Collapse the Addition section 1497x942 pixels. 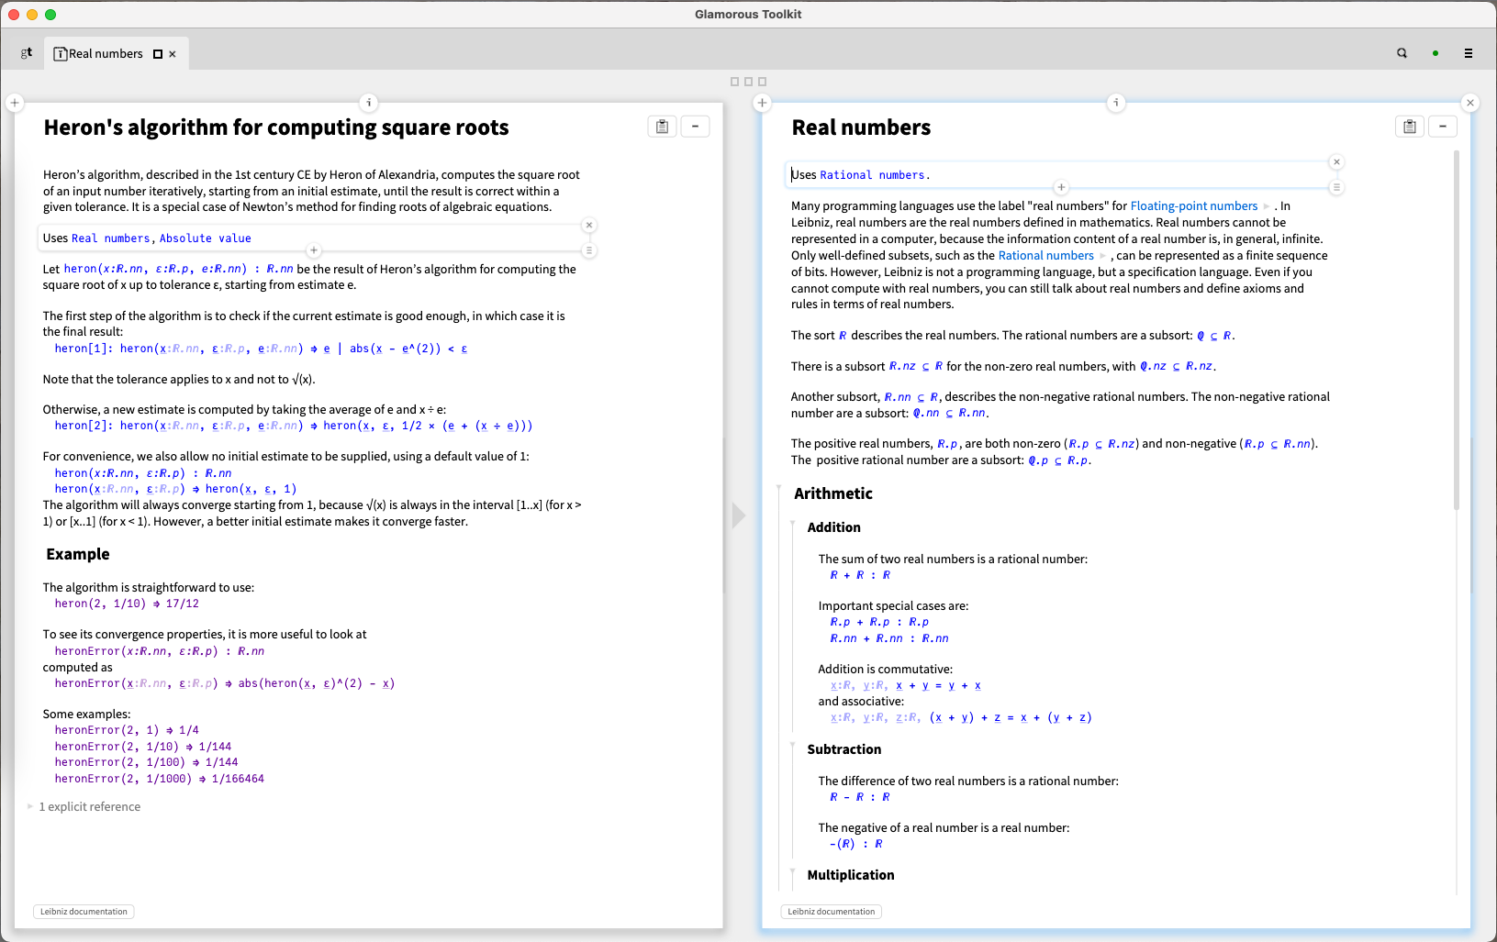click(x=792, y=522)
